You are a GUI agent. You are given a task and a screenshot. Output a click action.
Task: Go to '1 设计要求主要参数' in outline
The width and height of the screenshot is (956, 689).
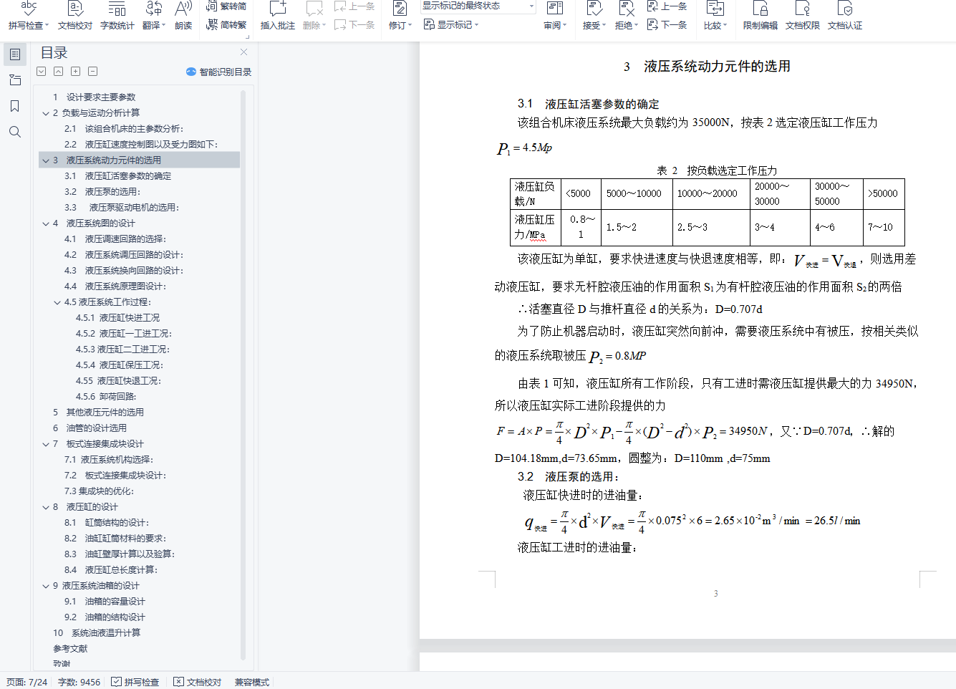click(x=95, y=97)
